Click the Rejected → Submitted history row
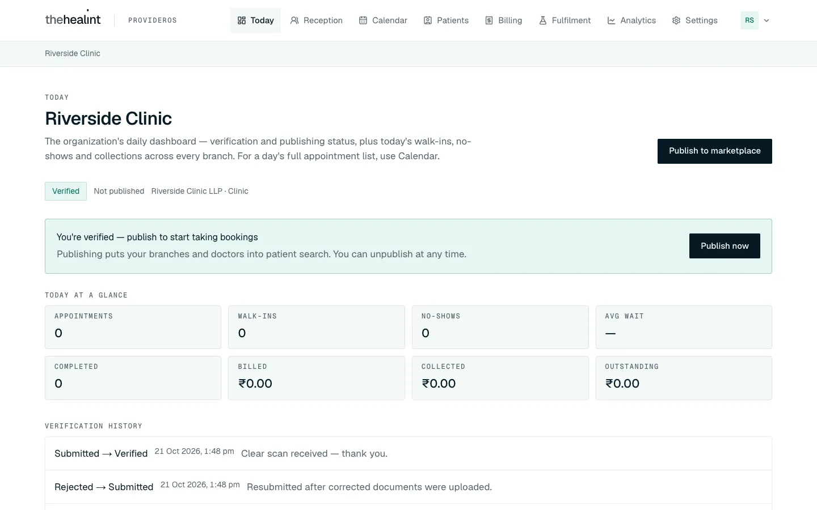The height and width of the screenshot is (510, 817). pyautogui.click(x=408, y=487)
